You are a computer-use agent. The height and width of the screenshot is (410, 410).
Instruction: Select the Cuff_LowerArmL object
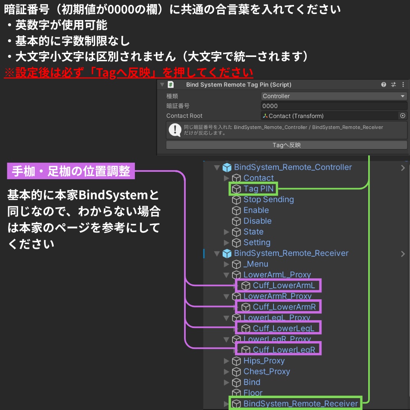[284, 285]
